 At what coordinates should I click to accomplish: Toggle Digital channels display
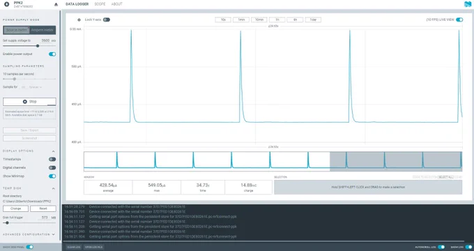tap(52, 168)
